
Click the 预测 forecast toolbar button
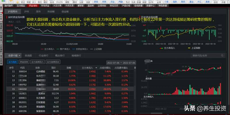tap(104, 2)
